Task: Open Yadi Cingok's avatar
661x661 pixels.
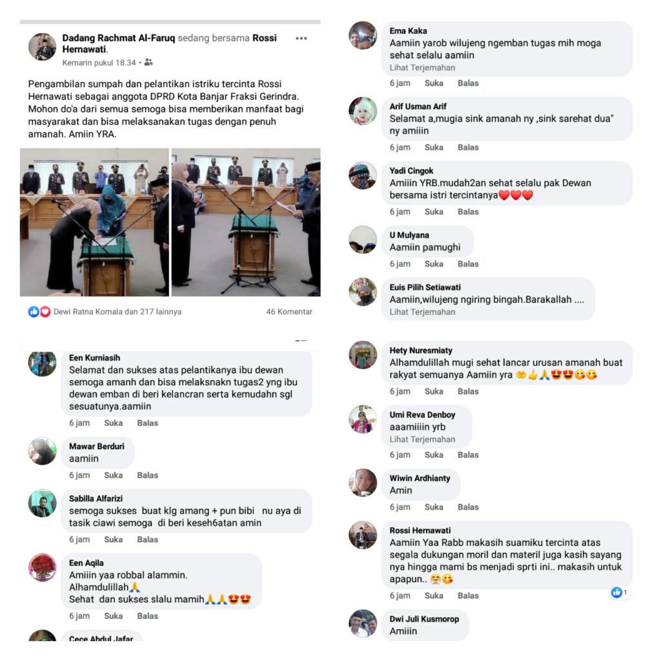Action: click(x=363, y=176)
